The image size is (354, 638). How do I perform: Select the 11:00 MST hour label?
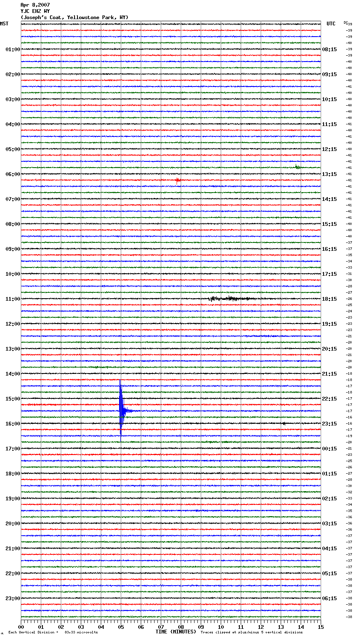pos(13,299)
